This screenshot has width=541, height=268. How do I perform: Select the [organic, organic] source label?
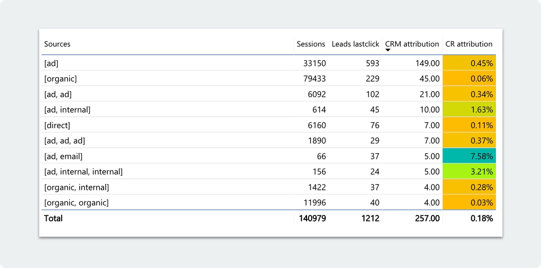[x=76, y=203]
